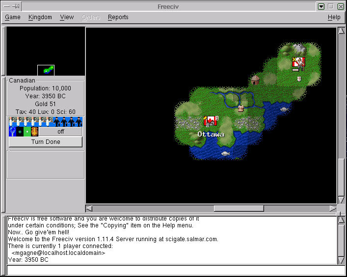Click the white shield resource tile
The image size is (347, 277).
(298, 79)
